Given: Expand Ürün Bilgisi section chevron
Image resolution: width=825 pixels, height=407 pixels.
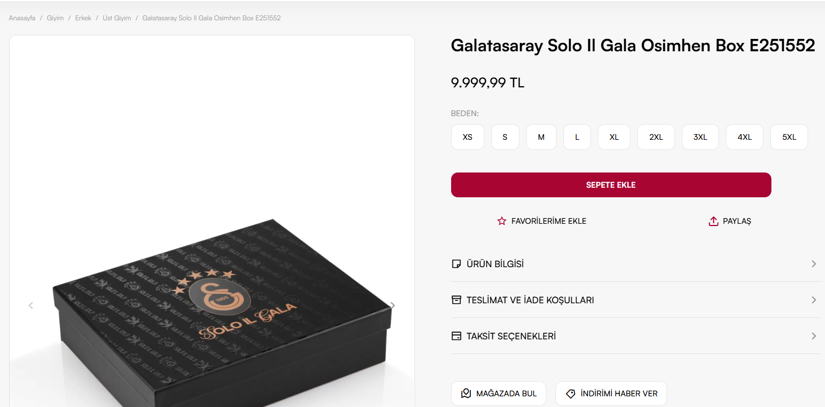Looking at the screenshot, I should [x=814, y=264].
